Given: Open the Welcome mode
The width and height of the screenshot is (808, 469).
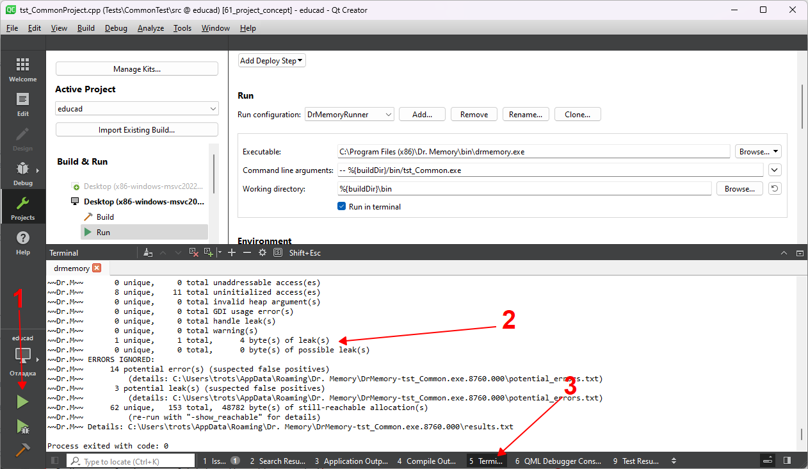Looking at the screenshot, I should (22, 70).
